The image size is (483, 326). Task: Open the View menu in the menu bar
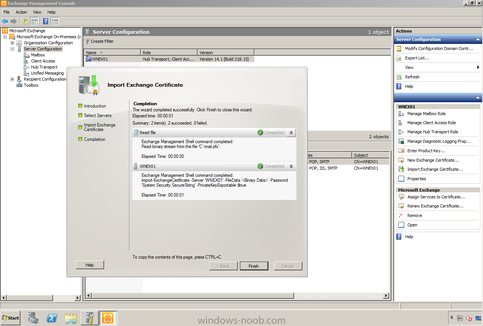[37, 12]
